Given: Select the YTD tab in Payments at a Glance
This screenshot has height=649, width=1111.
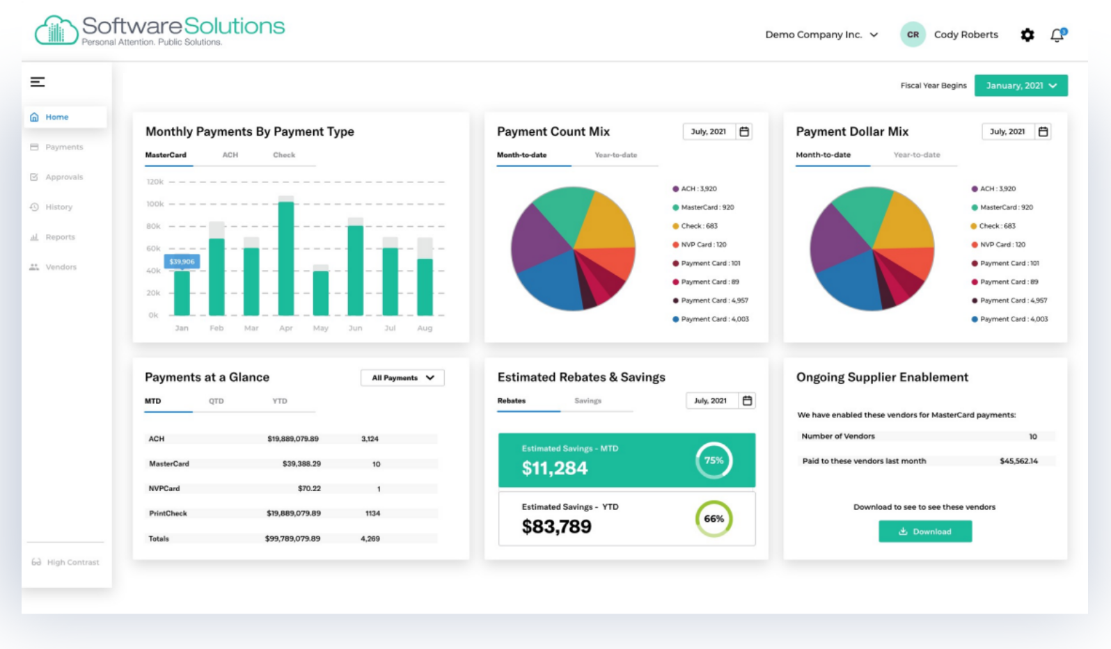Looking at the screenshot, I should [x=280, y=401].
